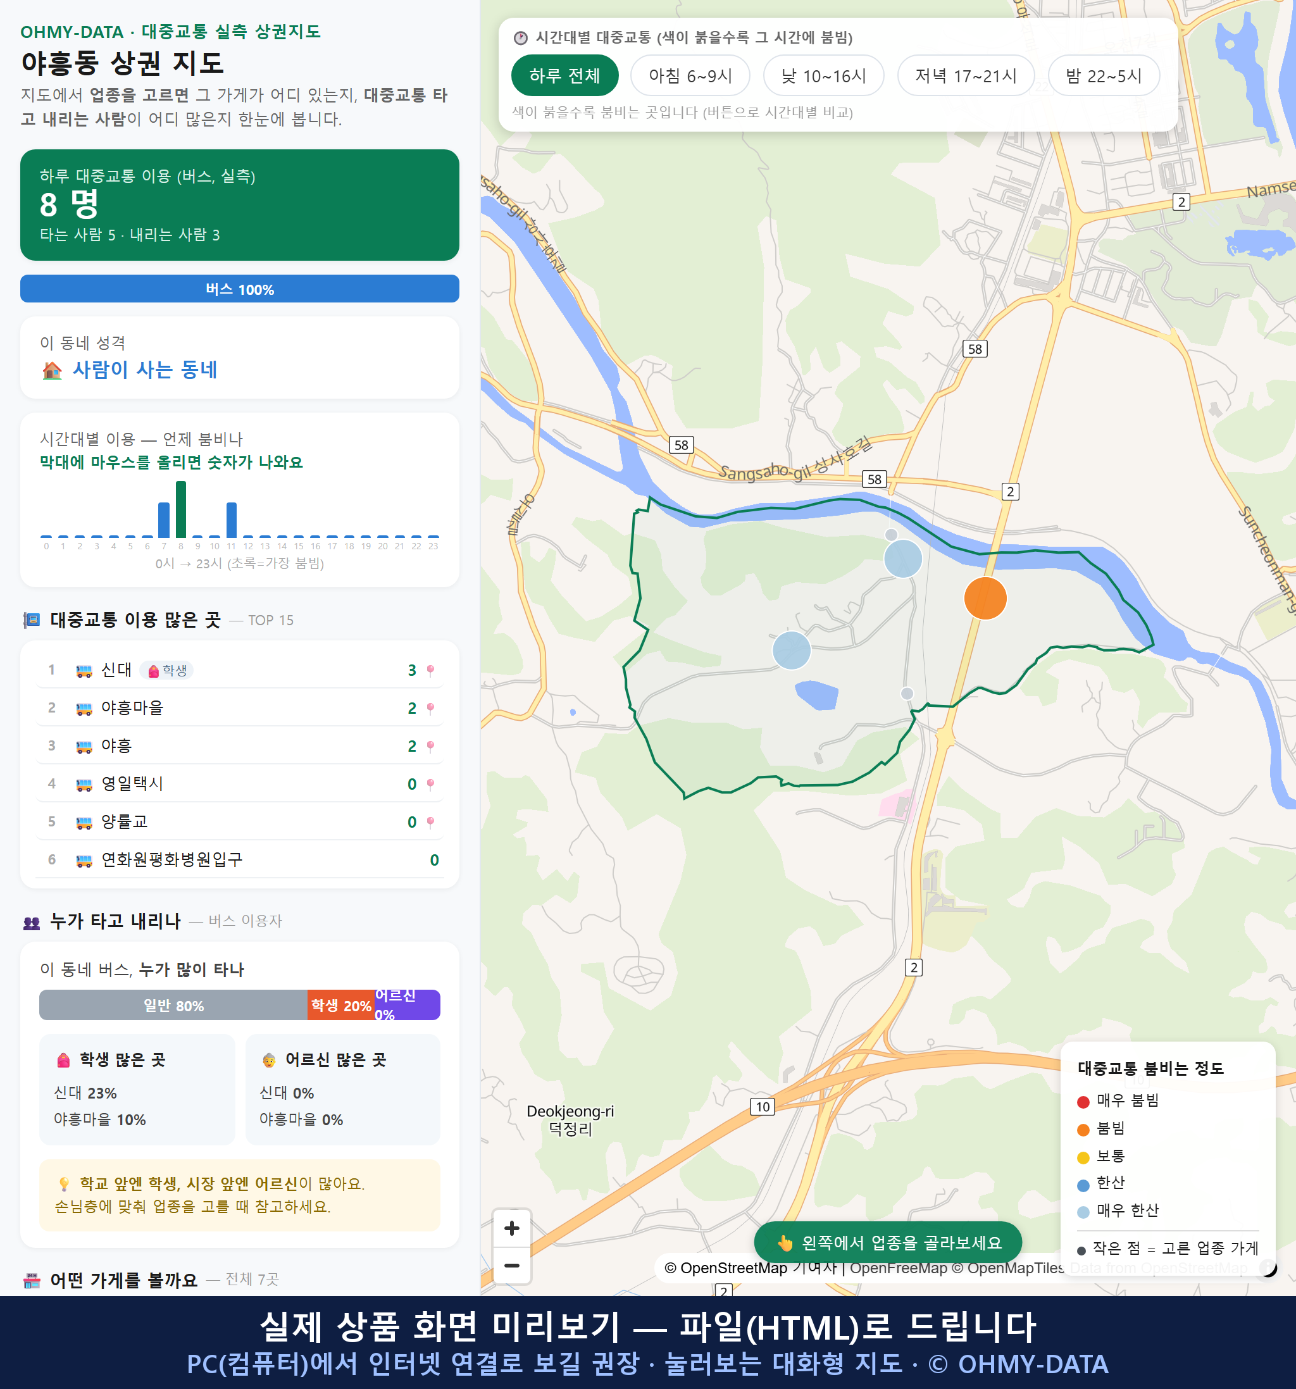Image resolution: width=1296 pixels, height=1389 pixels.
Task: Switch to 낮 10~16시 time filter
Action: tap(824, 75)
